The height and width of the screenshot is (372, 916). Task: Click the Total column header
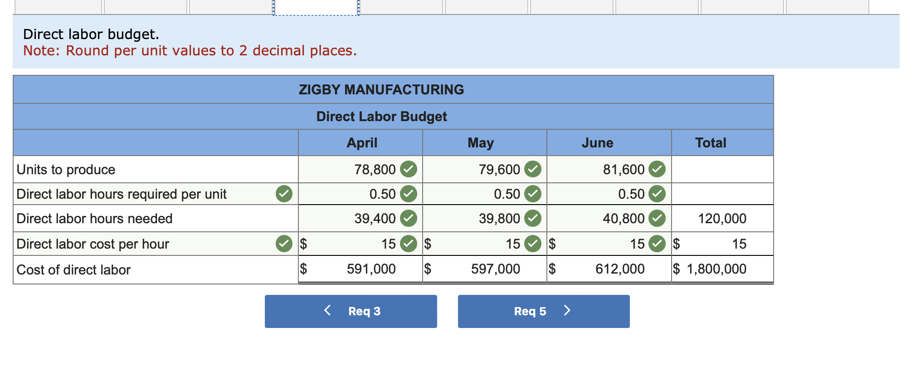[711, 143]
